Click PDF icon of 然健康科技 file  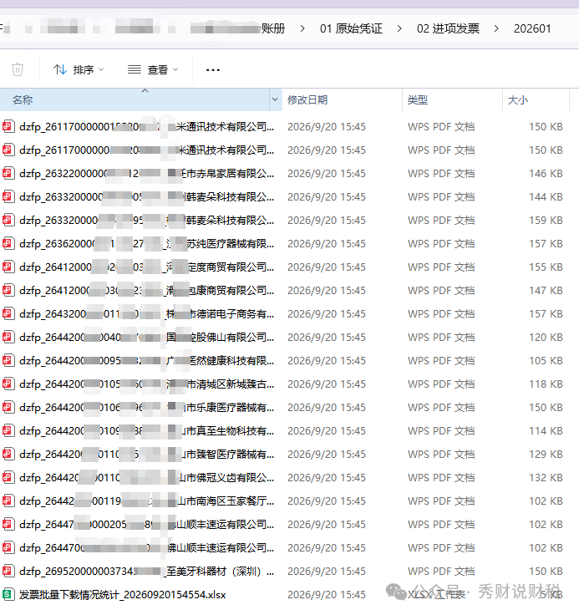(x=8, y=360)
